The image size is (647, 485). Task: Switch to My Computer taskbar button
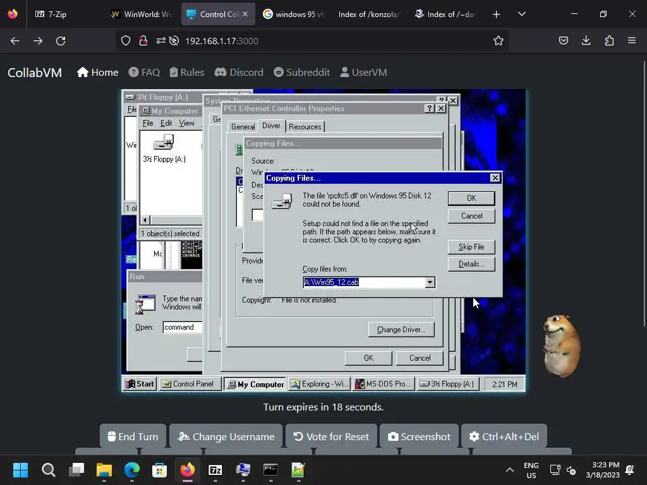255,384
